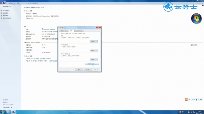The width and height of the screenshot is (204, 114).
Task: Click System control panel taskbar icon
Action: [x=13, y=112]
